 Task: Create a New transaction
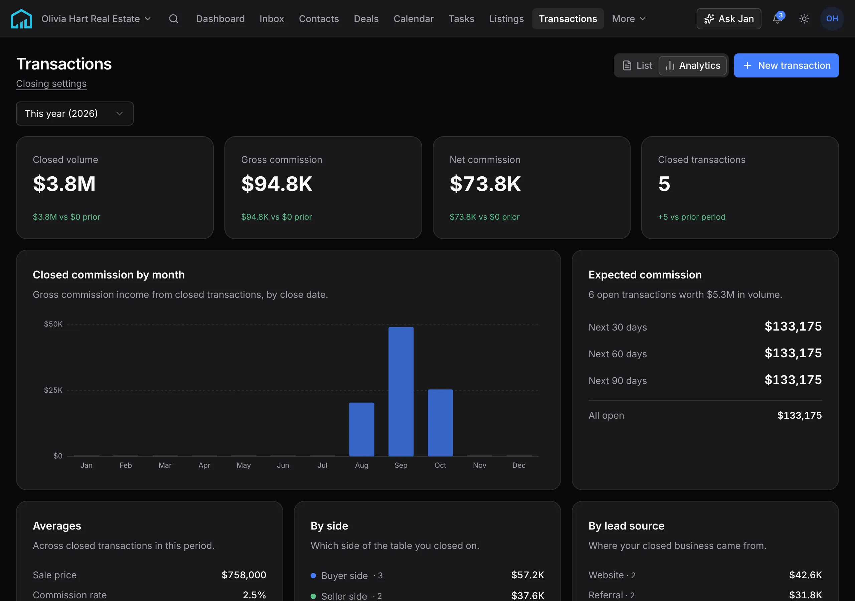[786, 65]
